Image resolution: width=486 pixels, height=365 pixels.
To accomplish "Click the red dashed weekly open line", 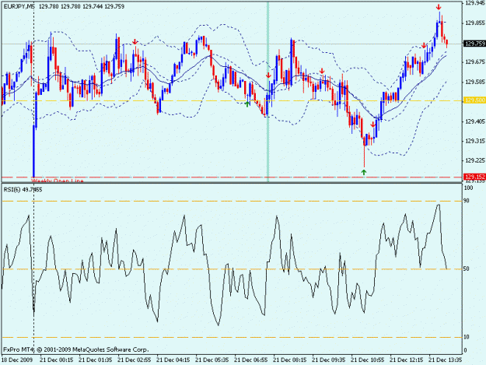I will pyautogui.click(x=233, y=177).
